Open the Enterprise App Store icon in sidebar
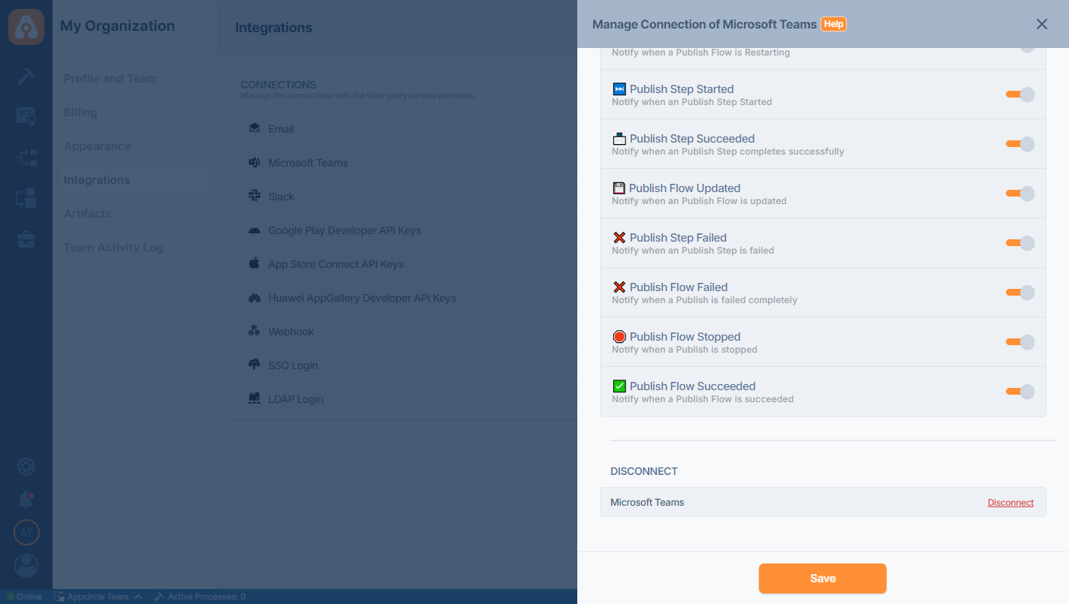The height and width of the screenshot is (604, 1069). click(x=26, y=198)
